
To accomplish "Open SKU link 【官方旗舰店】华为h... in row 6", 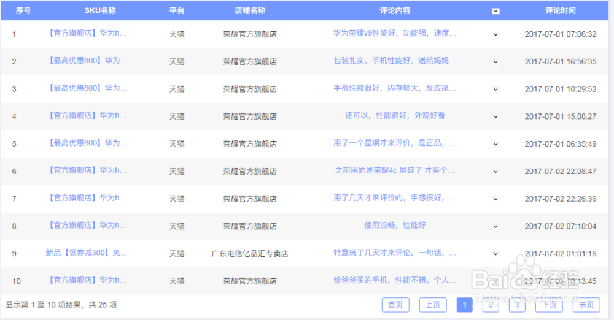I will [x=87, y=170].
